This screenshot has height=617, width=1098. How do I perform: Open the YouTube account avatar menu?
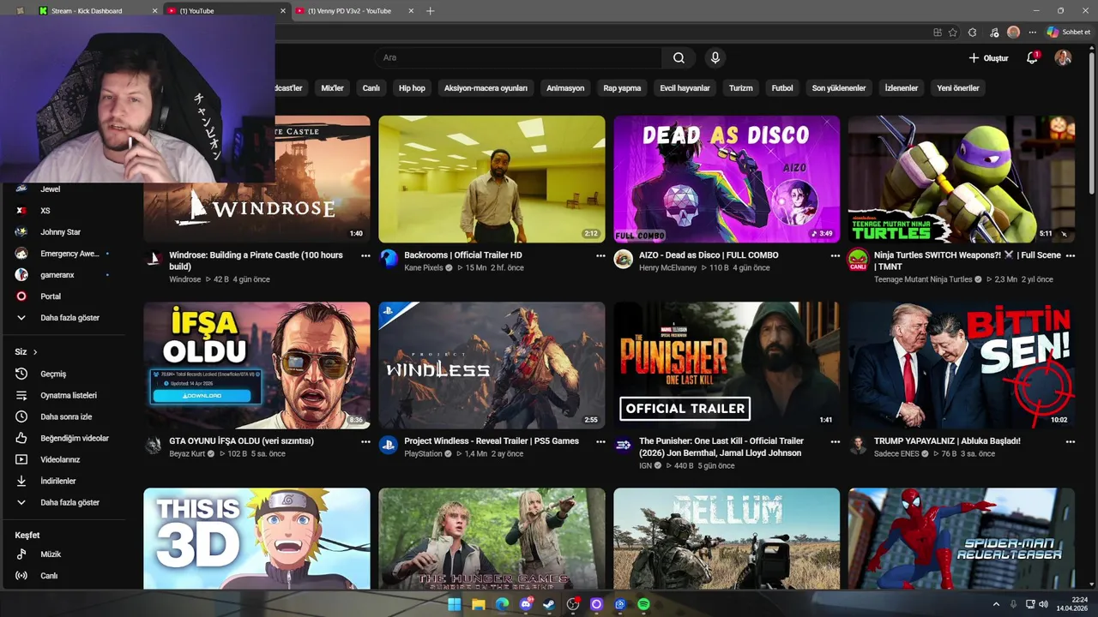[1063, 57]
